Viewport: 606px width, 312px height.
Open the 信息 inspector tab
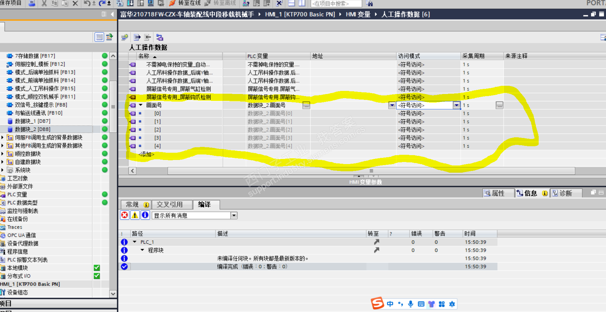click(531, 193)
